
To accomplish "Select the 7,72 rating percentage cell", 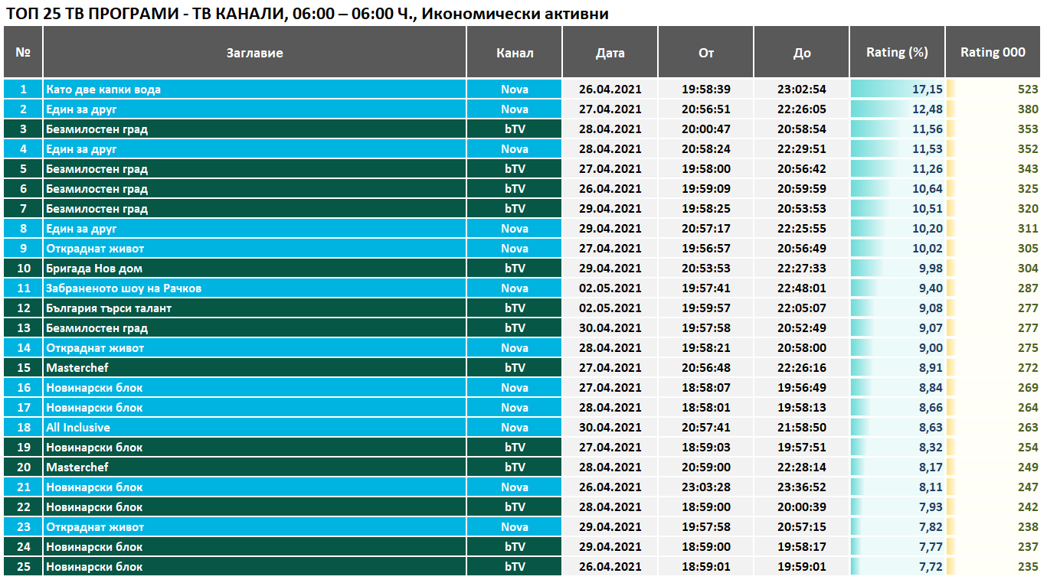I will pos(897,567).
